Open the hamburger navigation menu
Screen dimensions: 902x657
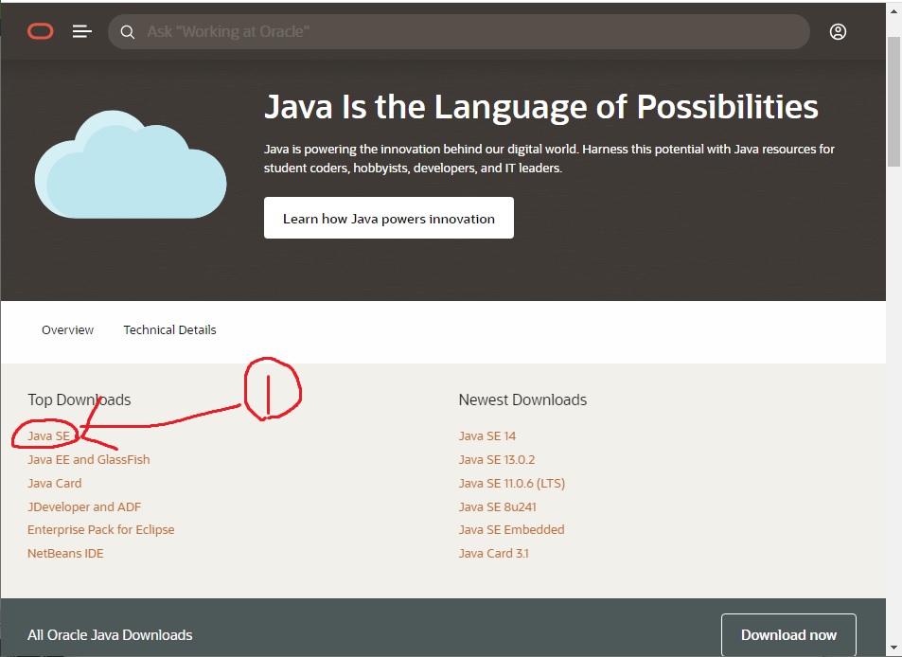81,31
